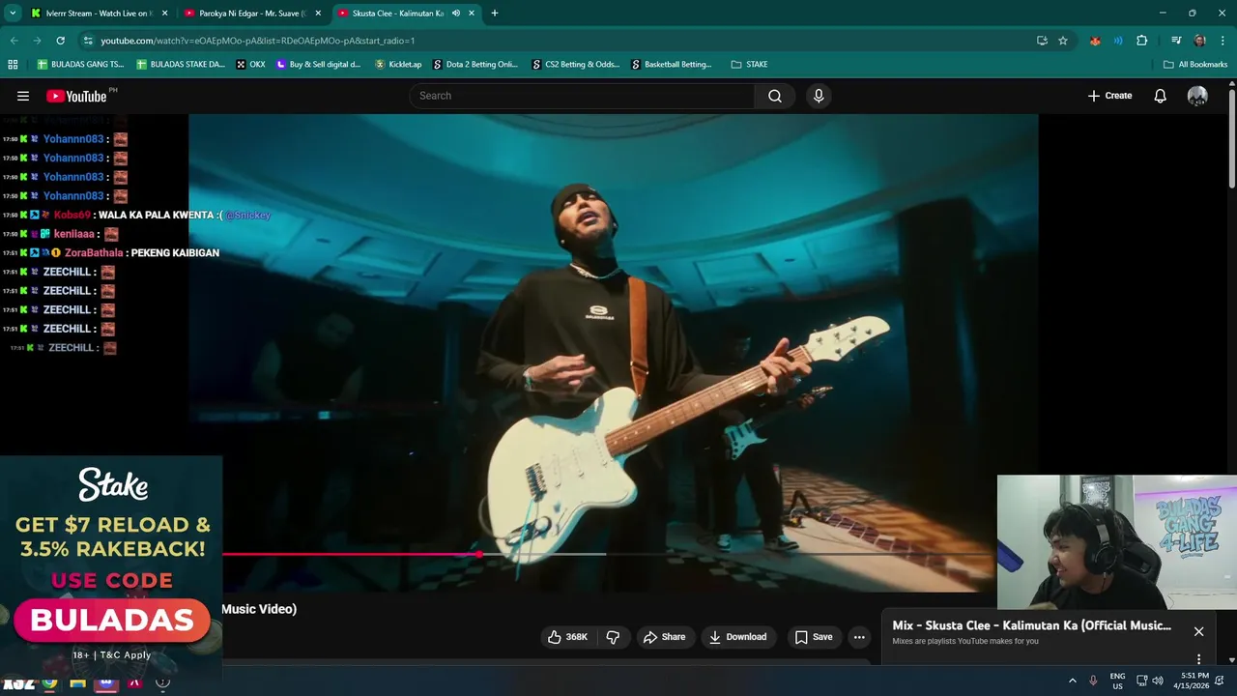
Task: Open the Mix playlist three-dot options
Action: (x=1198, y=659)
